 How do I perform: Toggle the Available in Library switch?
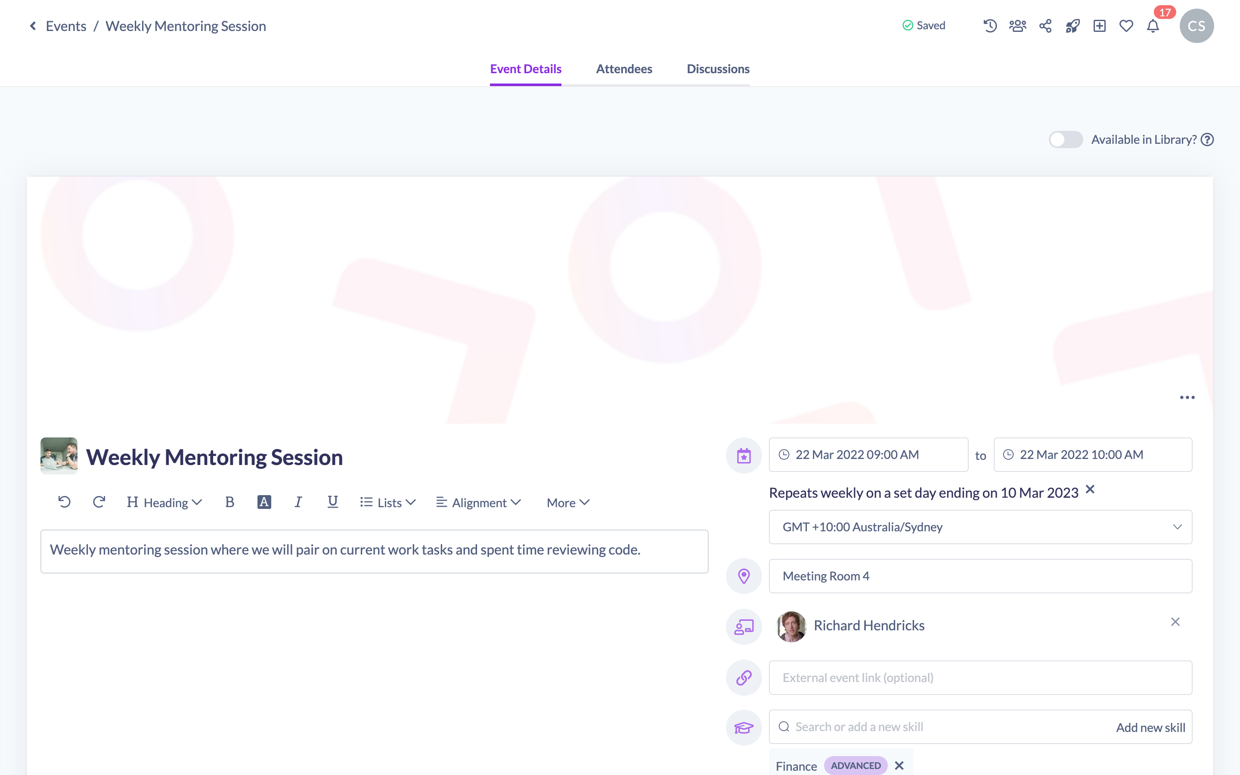click(x=1065, y=139)
